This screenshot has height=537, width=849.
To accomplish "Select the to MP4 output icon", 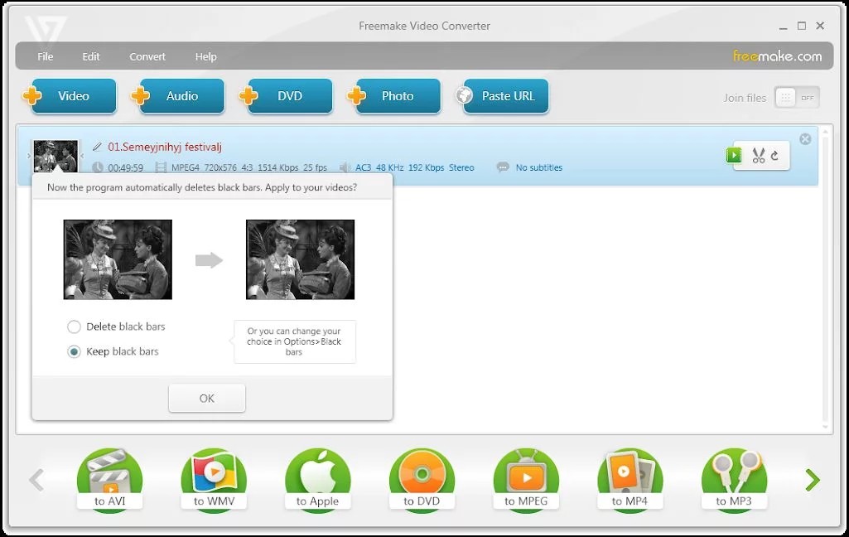I will point(630,480).
